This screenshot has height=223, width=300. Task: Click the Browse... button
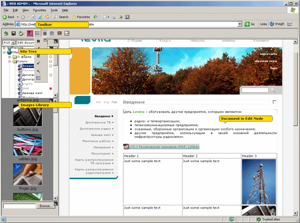[46, 206]
